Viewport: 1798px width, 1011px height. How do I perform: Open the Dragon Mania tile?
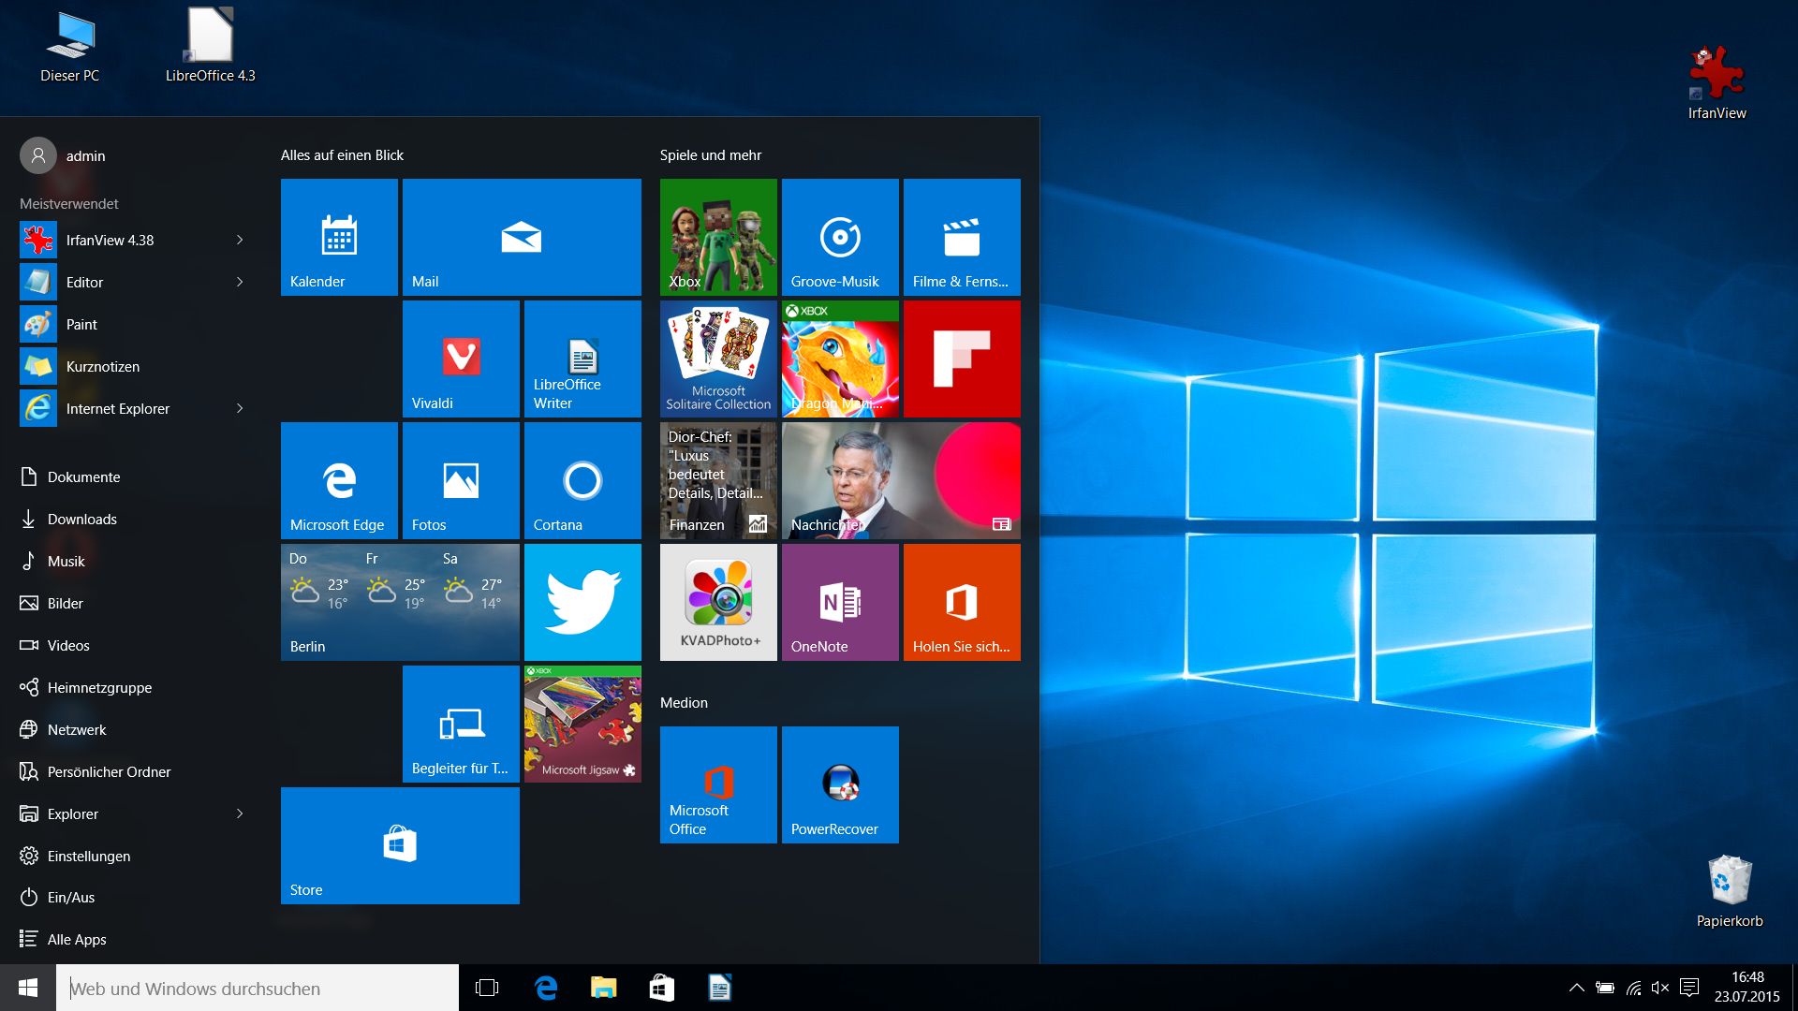click(840, 359)
